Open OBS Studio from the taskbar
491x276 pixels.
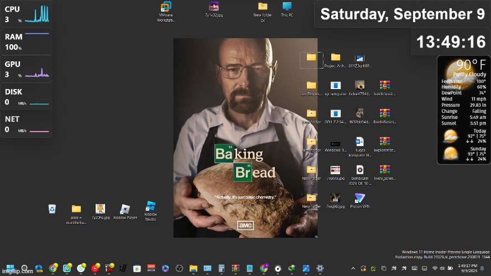[x=179, y=268]
